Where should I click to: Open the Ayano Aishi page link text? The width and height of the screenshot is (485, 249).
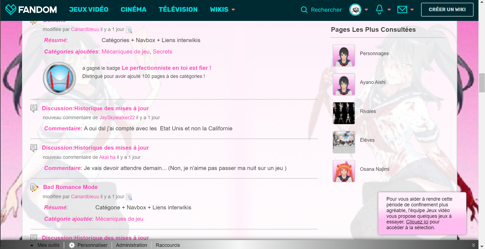click(373, 82)
